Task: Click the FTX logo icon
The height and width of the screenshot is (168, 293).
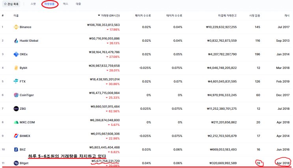Action: [16, 81]
